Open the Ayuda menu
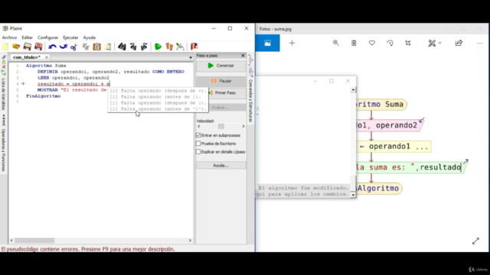Screen dimensions: 490x275 [89, 37]
